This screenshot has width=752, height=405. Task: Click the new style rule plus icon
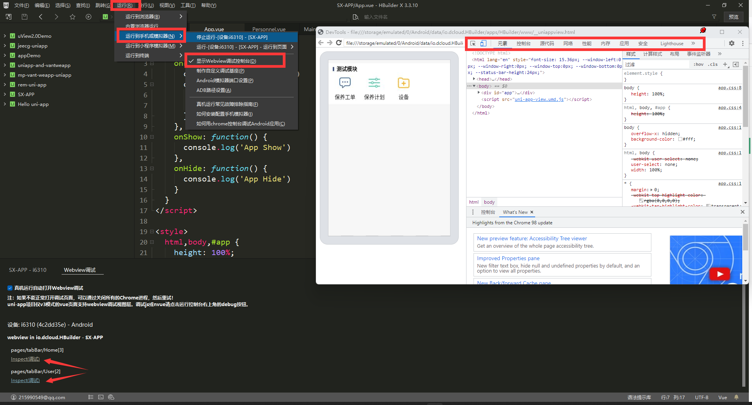tap(725, 65)
